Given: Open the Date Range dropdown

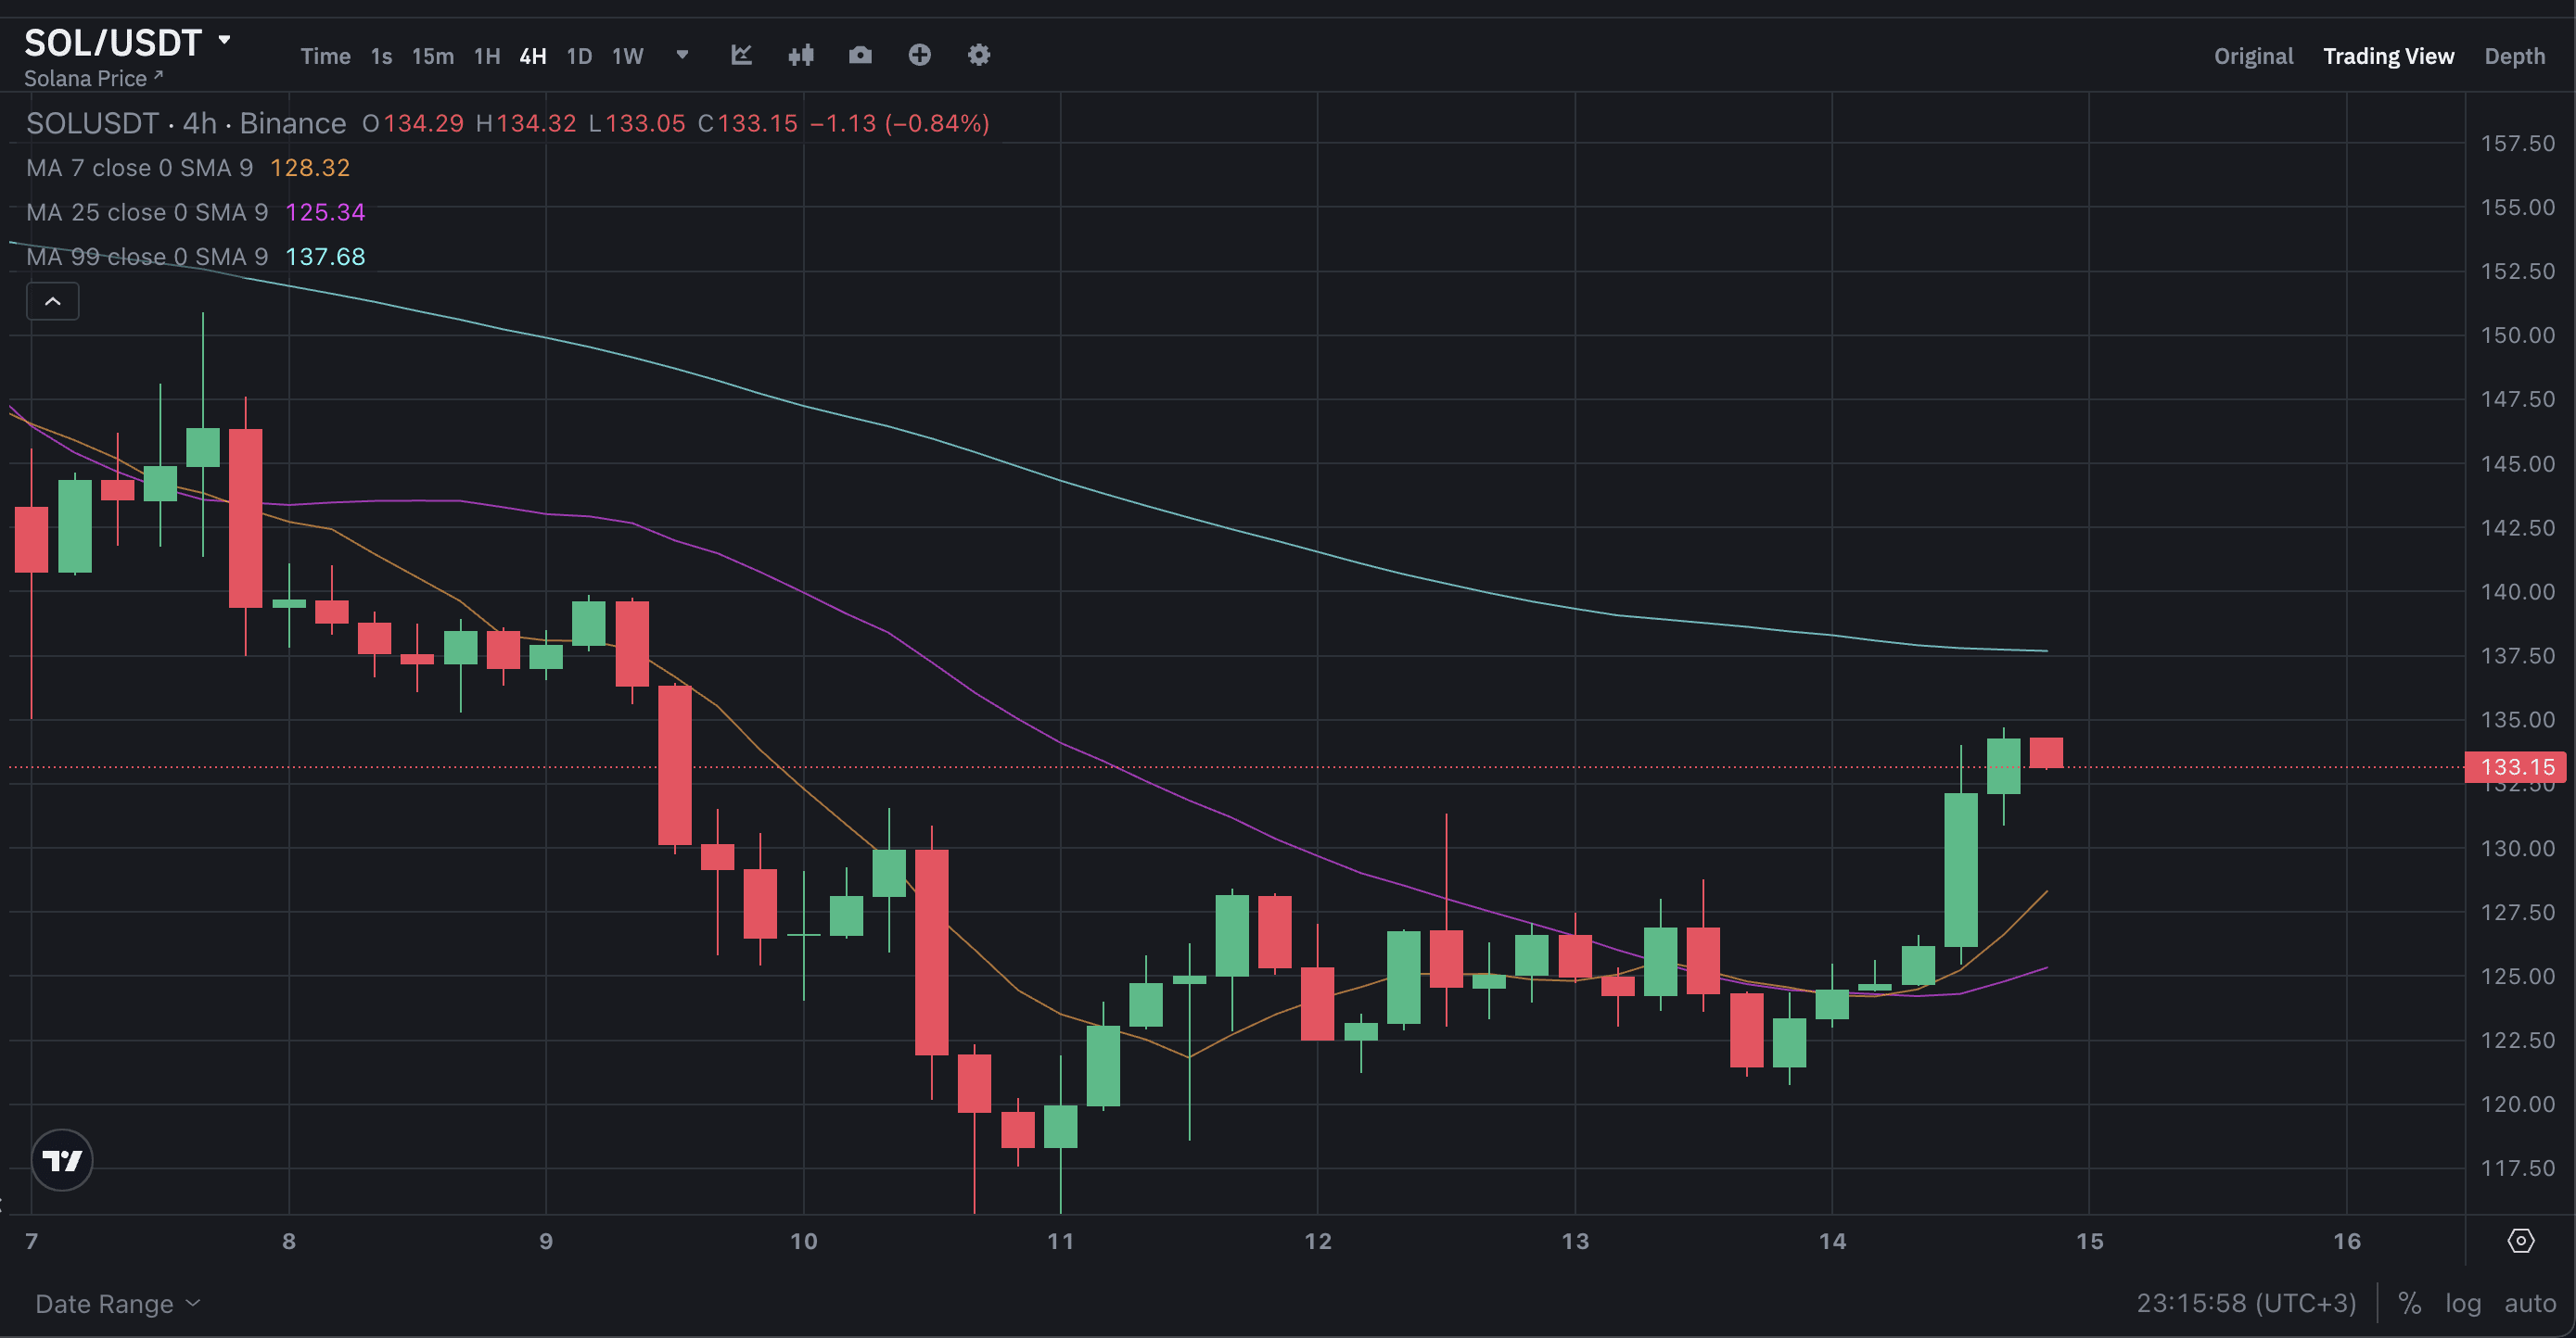Looking at the screenshot, I should pyautogui.click(x=118, y=1304).
